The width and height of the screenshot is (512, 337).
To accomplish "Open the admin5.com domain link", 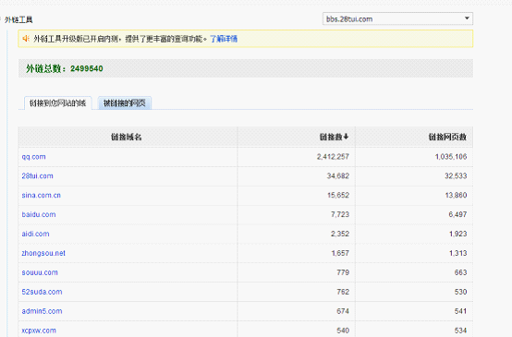I will [42, 311].
